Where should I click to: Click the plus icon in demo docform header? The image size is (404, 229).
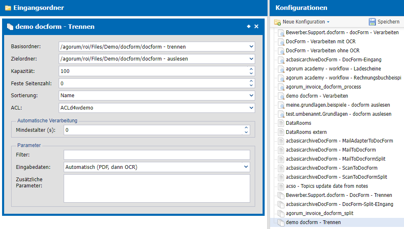(x=249, y=26)
